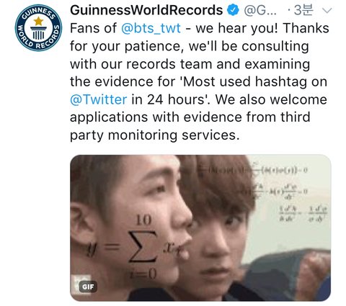Screen dimensions: 346x306
Task: Click the truncated @G... account handle
Action: point(260,10)
